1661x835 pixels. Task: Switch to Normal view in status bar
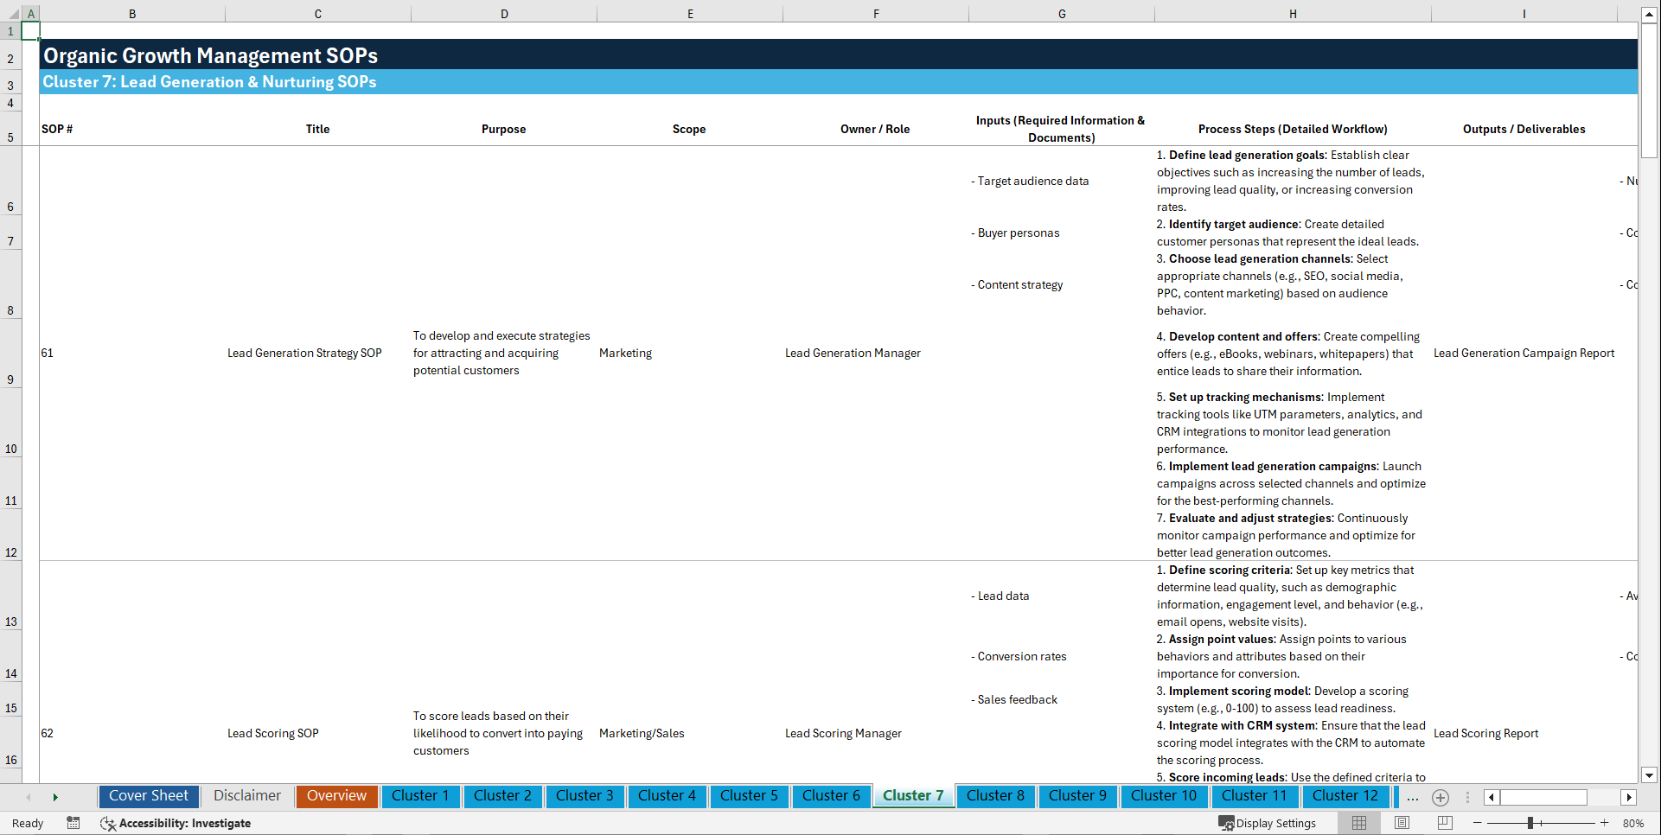[1360, 823]
